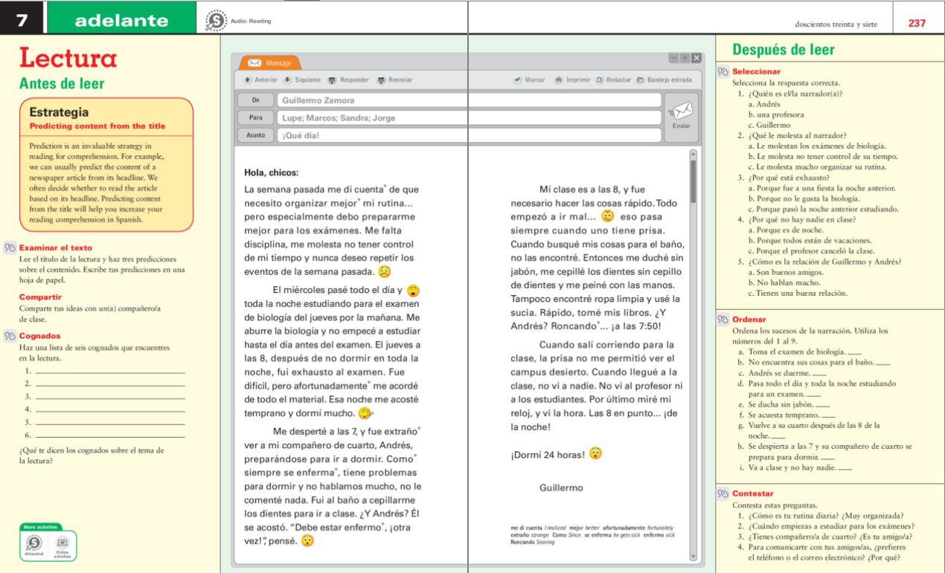Click the icon beside Cognados heading
This screenshot has width=945, height=573.
click(11, 336)
